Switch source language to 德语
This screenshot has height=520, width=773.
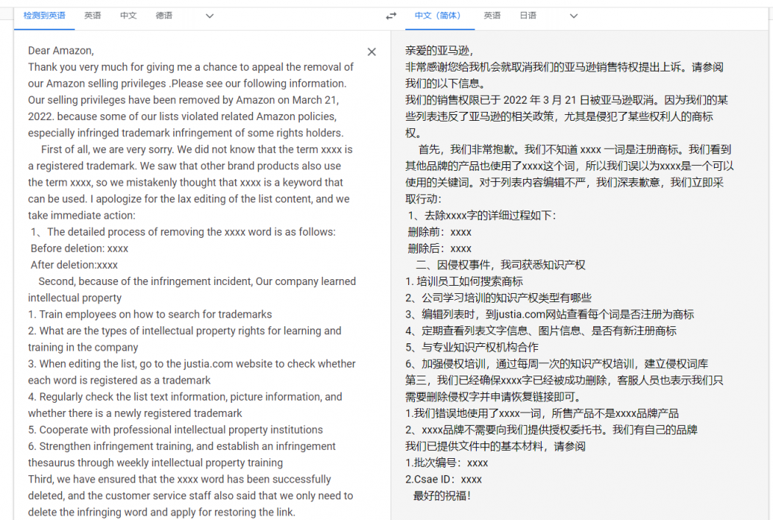coord(164,15)
